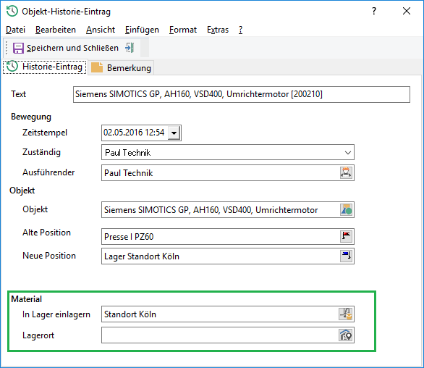Click the icon right of Speichern und Schließen
The width and height of the screenshot is (424, 368).
(x=130, y=48)
